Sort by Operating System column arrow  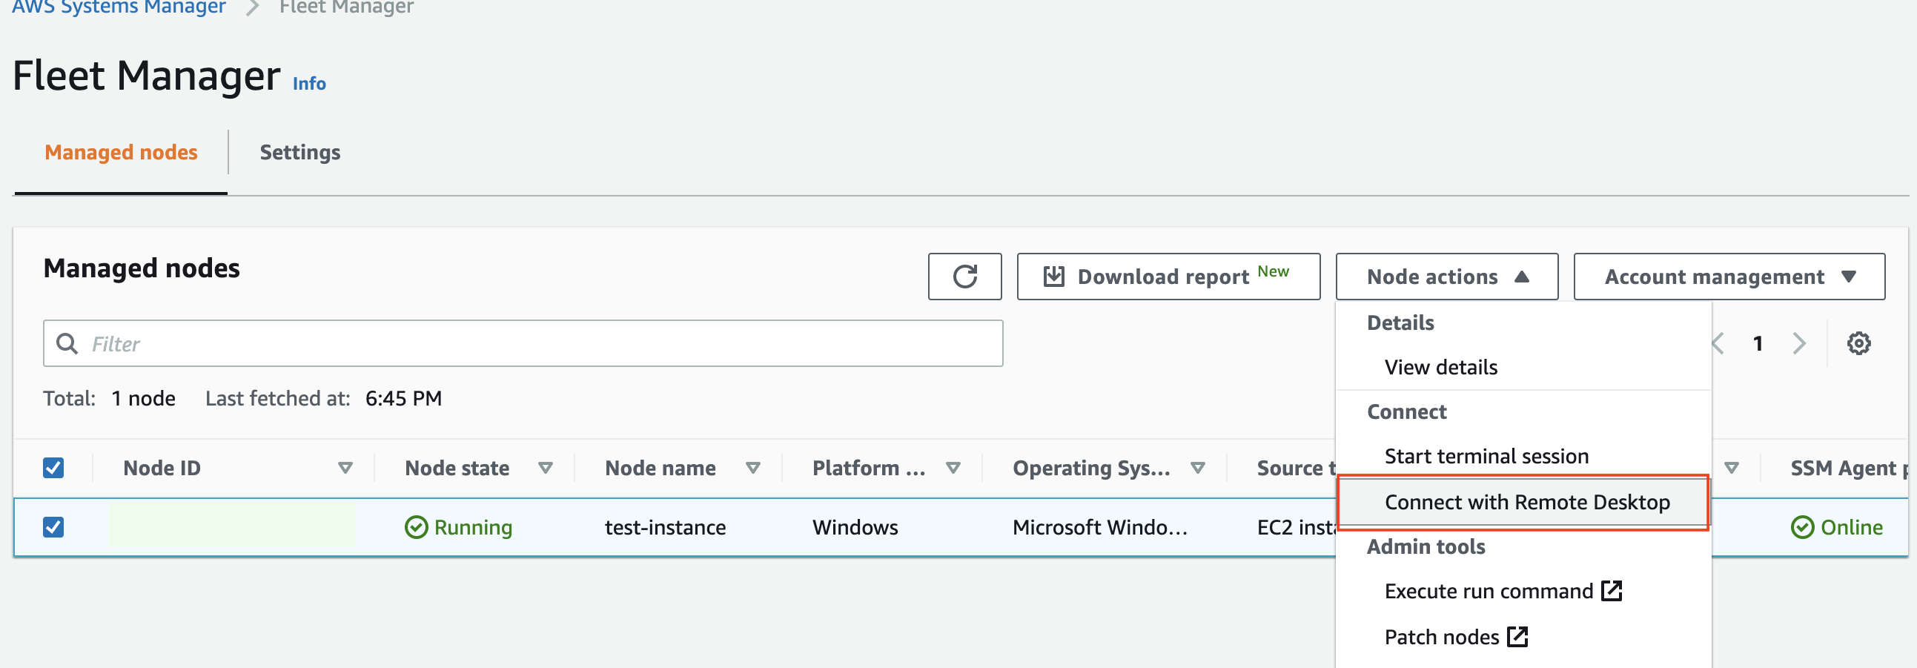tap(1198, 468)
